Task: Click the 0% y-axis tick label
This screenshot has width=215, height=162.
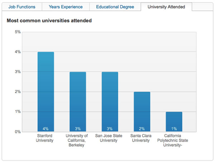Action: pos(17,132)
